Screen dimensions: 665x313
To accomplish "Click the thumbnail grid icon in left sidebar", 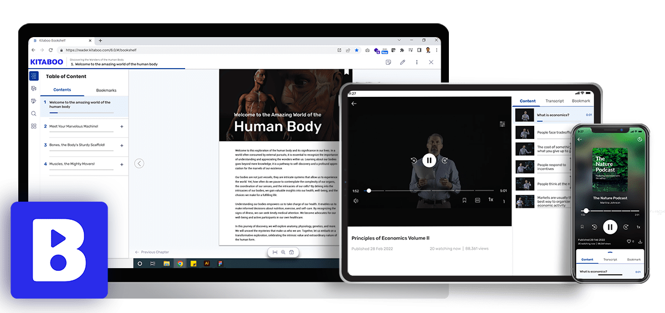I will [x=34, y=126].
